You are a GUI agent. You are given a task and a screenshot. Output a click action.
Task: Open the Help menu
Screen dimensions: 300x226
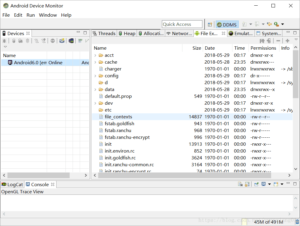tap(66, 15)
